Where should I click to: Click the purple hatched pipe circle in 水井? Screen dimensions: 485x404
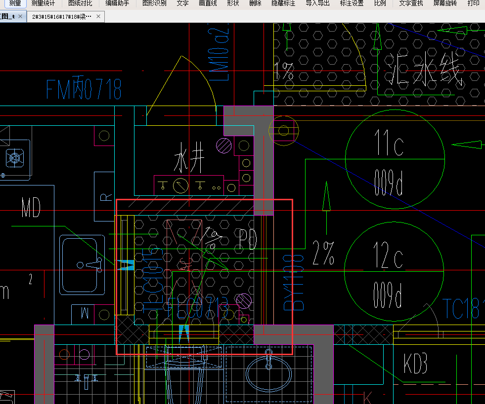click(223, 146)
